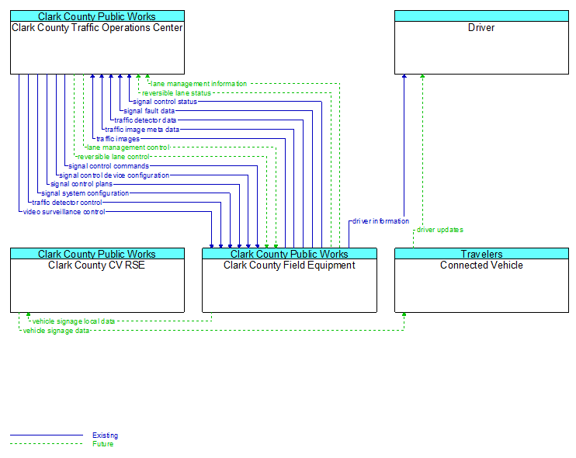Viewport: 576px width, 458px height.
Task: Click the Clark County Public Works header above Traffic Operations Center
Action: [x=97, y=16]
